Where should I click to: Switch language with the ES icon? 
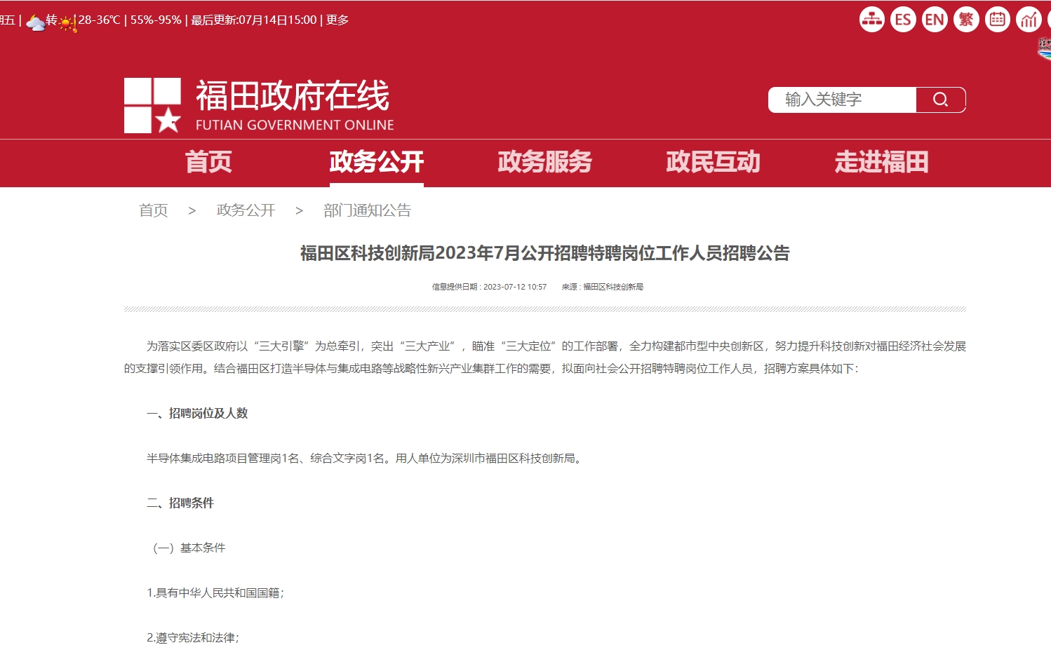903,20
